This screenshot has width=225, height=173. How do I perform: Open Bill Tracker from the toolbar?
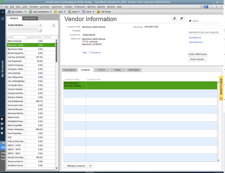pos(104,12)
